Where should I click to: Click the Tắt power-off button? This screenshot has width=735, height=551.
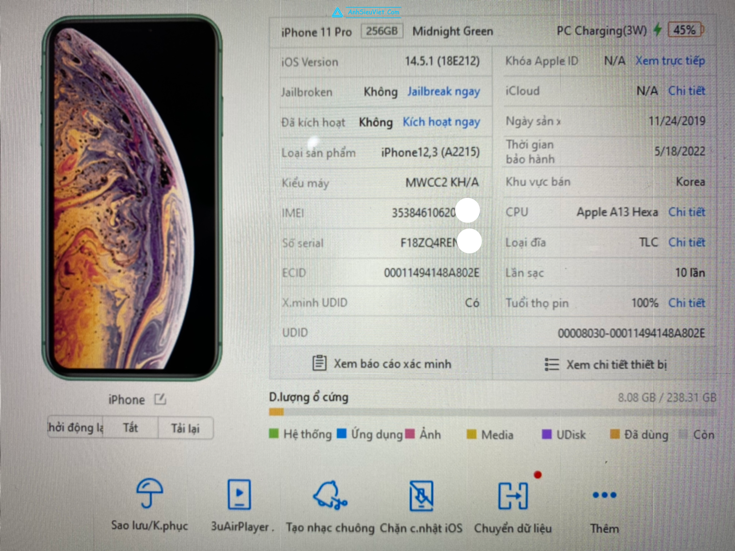click(130, 428)
